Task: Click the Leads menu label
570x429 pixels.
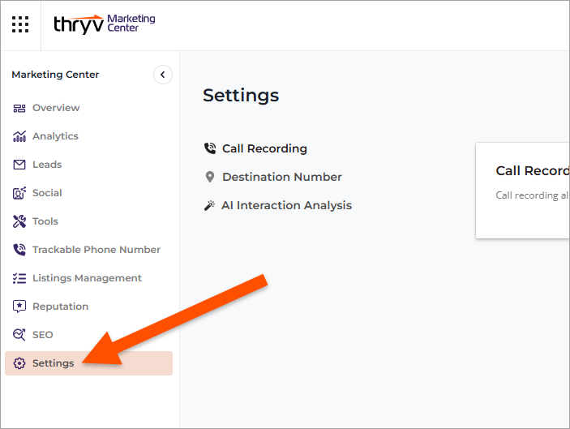Action: pos(47,165)
